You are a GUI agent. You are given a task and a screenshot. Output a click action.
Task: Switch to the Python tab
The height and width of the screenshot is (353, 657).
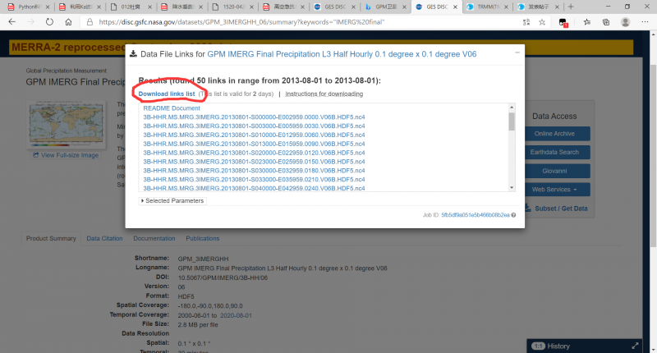tap(29, 7)
